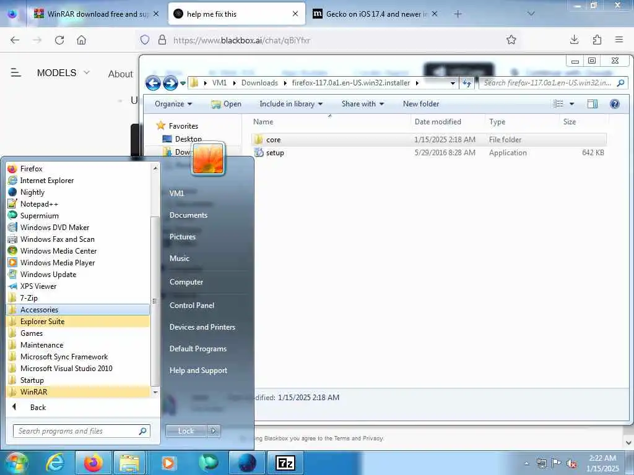Image resolution: width=634 pixels, height=475 pixels.
Task: Change the view using the view icon
Action: pyautogui.click(x=558, y=104)
